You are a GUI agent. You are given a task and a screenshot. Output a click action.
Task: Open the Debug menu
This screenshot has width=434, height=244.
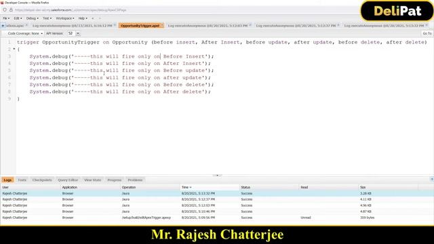coord(32,18)
